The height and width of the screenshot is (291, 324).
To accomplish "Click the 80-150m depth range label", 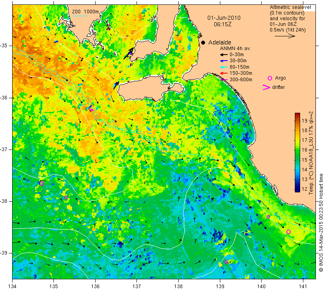I will (239, 67).
